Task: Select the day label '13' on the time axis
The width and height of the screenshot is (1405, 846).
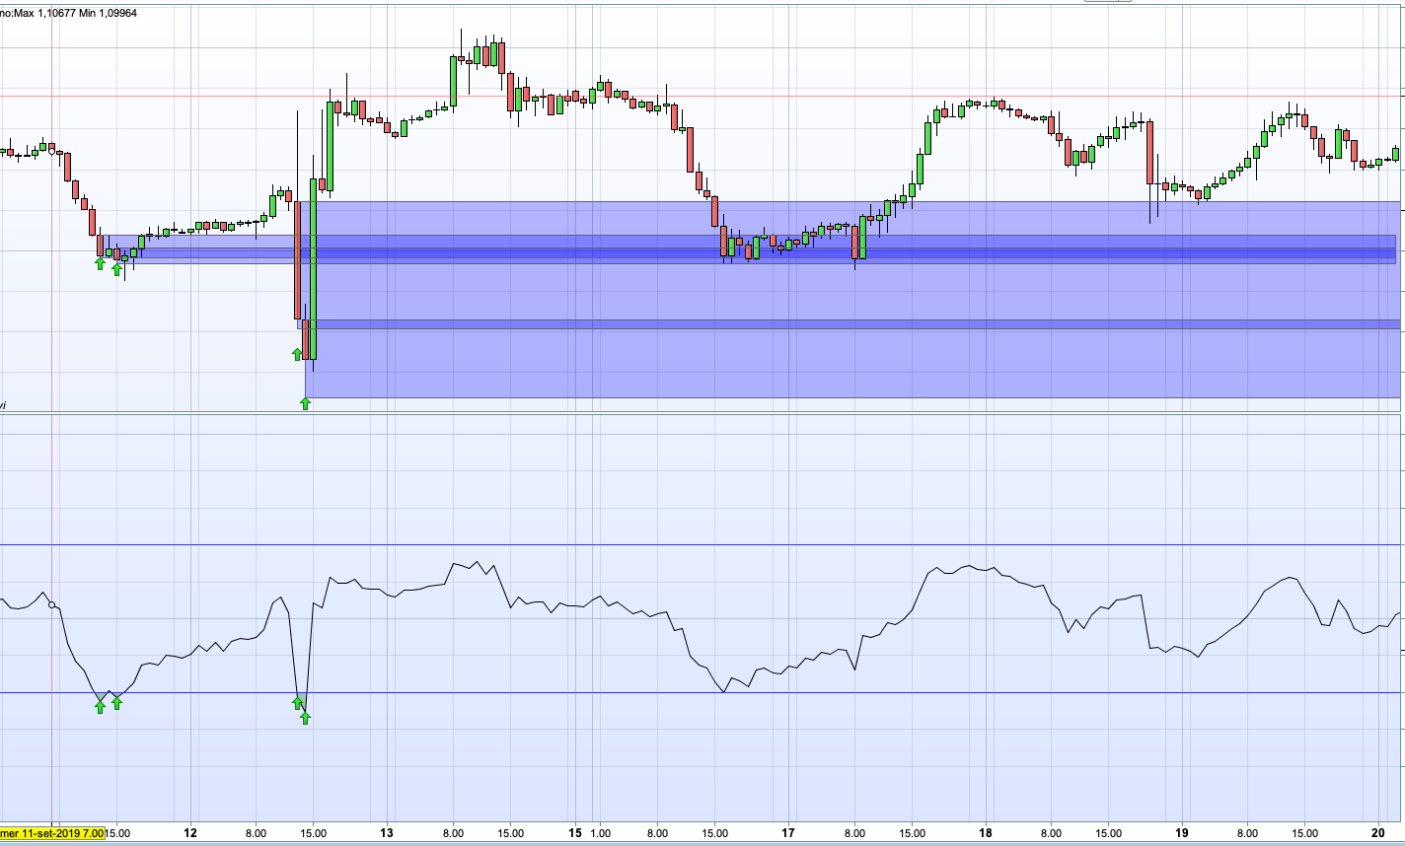Action: (387, 832)
